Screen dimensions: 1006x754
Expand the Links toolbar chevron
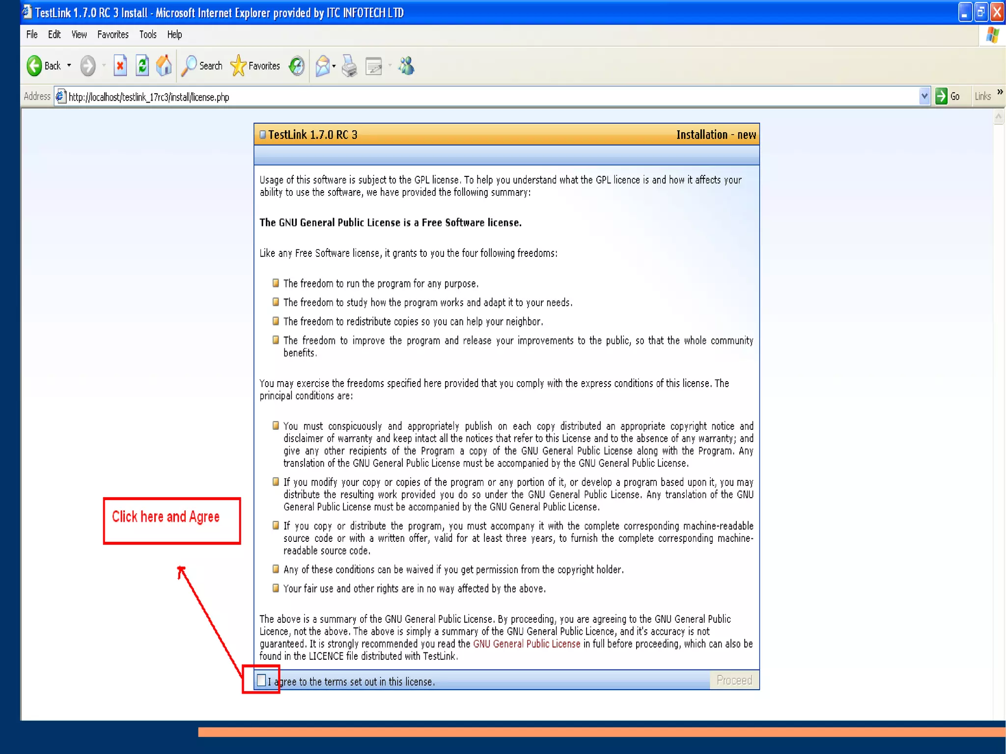click(1000, 92)
